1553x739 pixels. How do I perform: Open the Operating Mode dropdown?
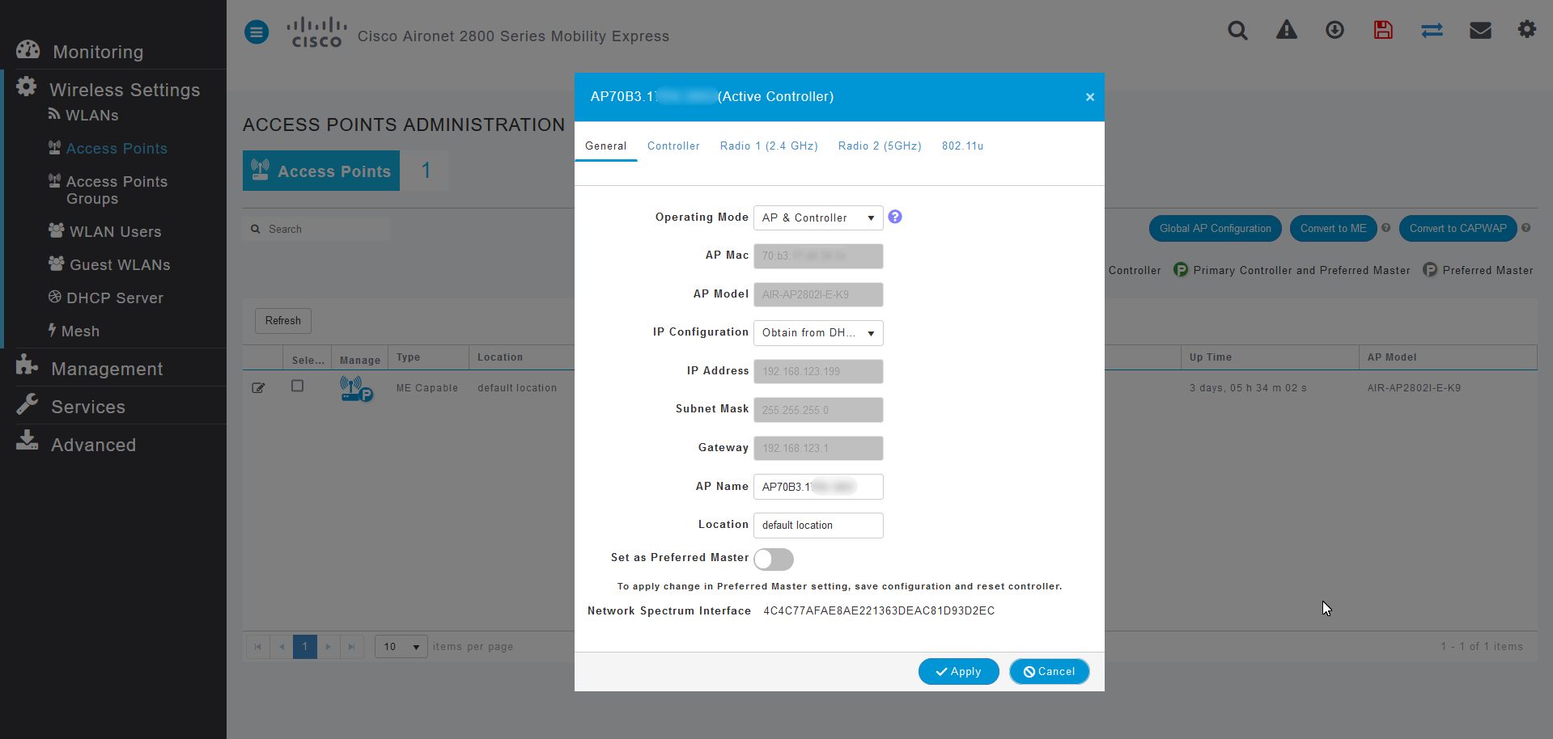[818, 217]
